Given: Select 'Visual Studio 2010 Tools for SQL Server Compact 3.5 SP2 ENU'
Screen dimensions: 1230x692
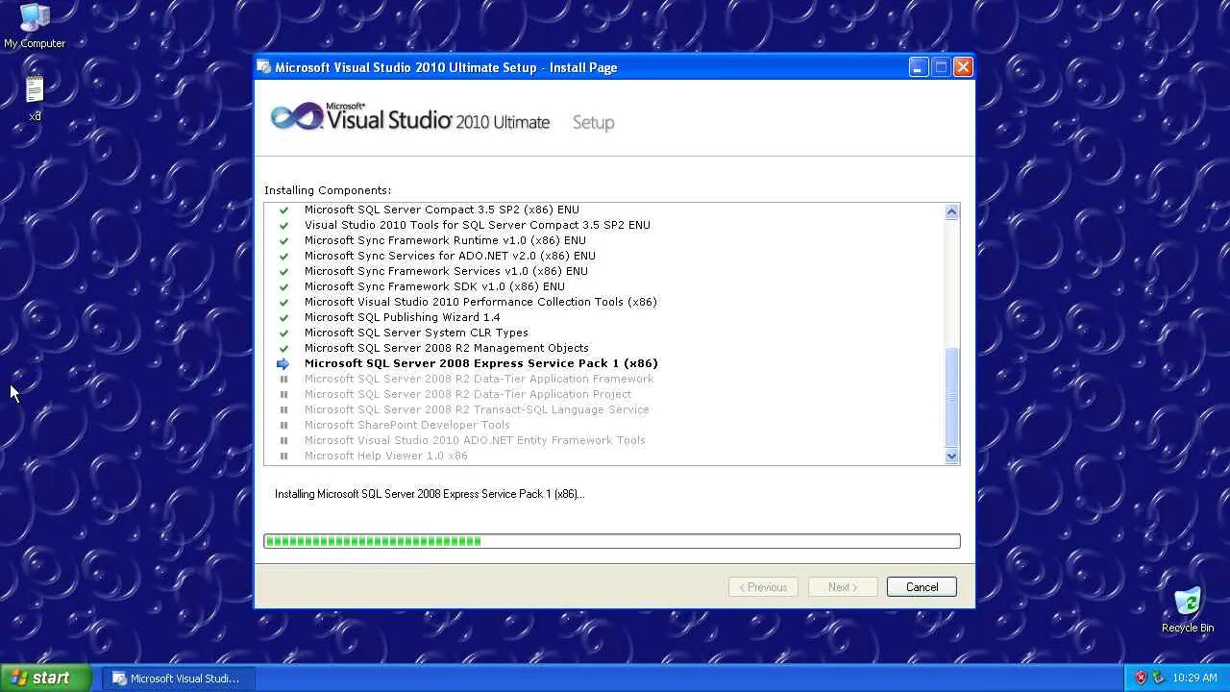Looking at the screenshot, I should pyautogui.click(x=478, y=225).
